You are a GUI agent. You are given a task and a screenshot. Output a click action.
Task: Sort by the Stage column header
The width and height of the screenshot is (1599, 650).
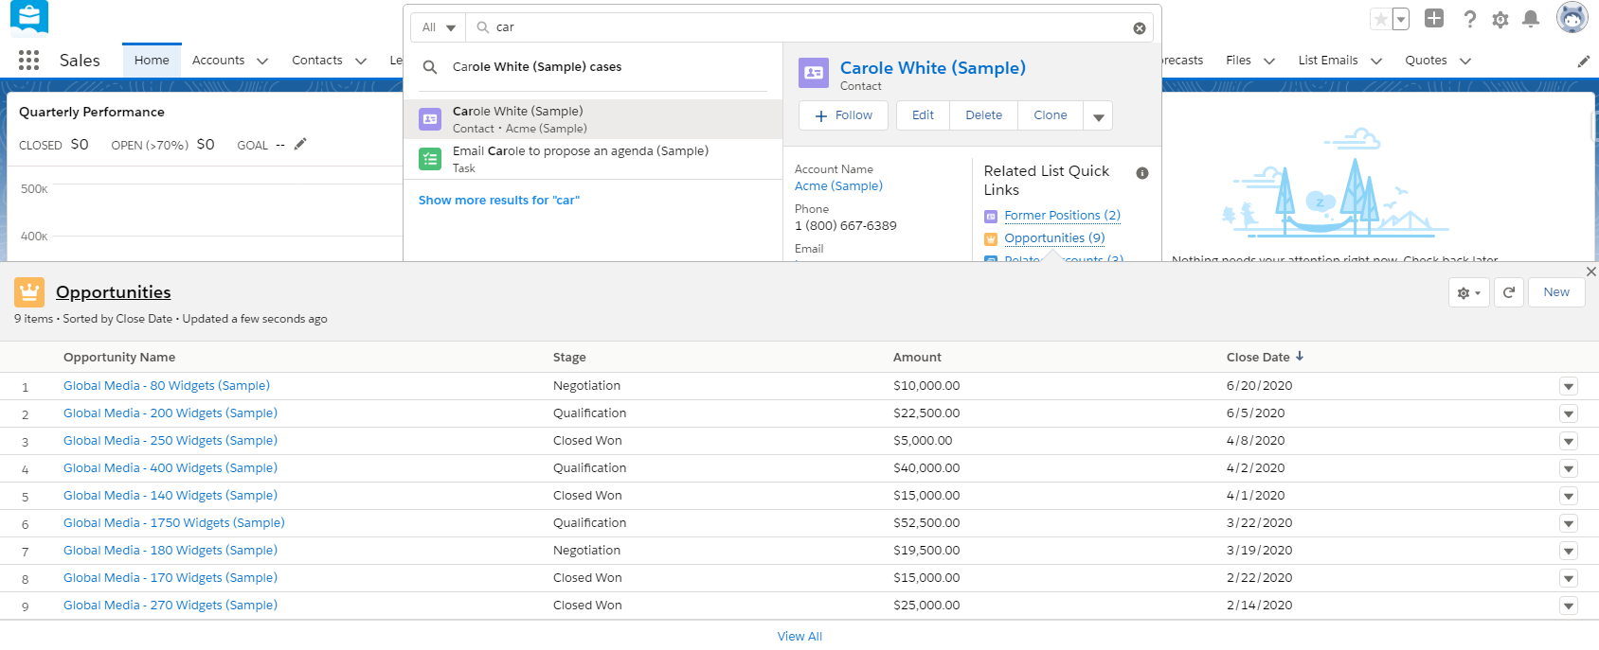[569, 358]
